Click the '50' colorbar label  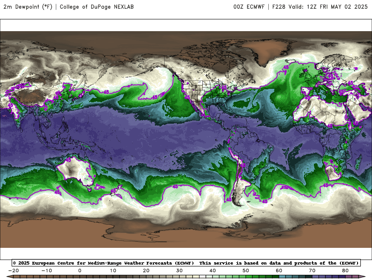tap(246, 271)
